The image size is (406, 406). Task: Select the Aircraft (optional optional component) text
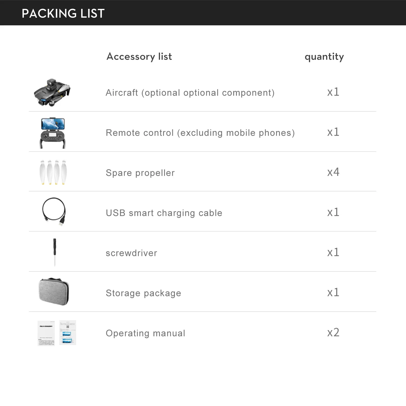pyautogui.click(x=190, y=93)
